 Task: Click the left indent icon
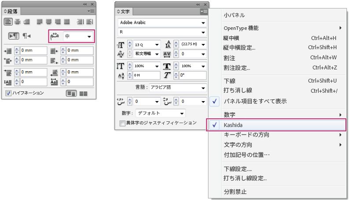point(8,51)
